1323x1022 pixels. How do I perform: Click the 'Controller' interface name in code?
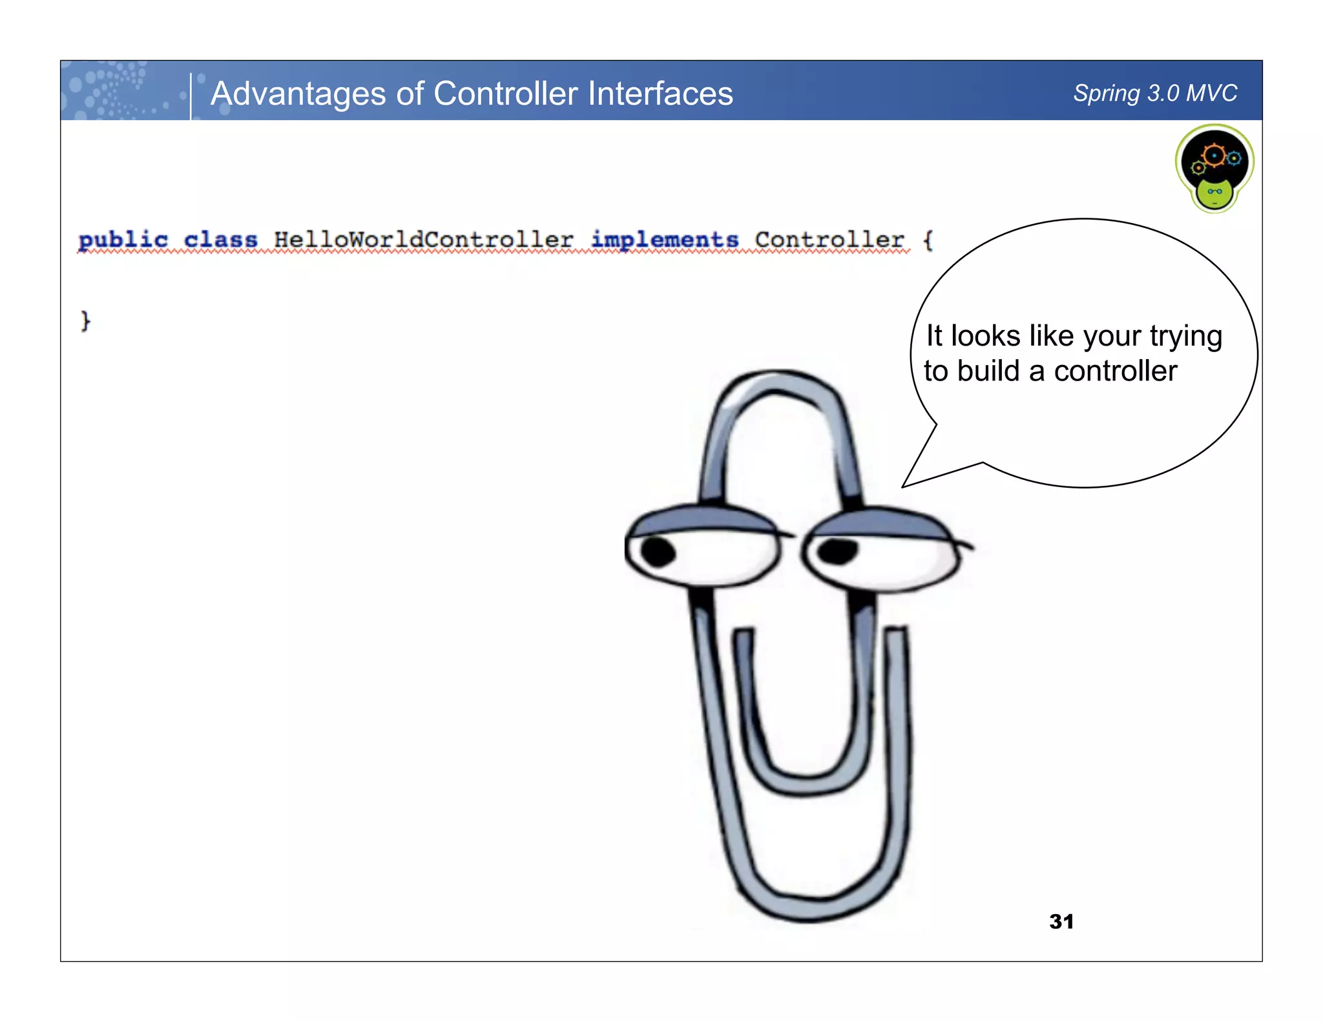coord(829,240)
